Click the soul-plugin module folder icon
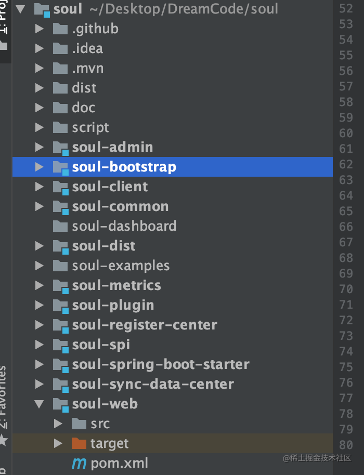 point(60,305)
